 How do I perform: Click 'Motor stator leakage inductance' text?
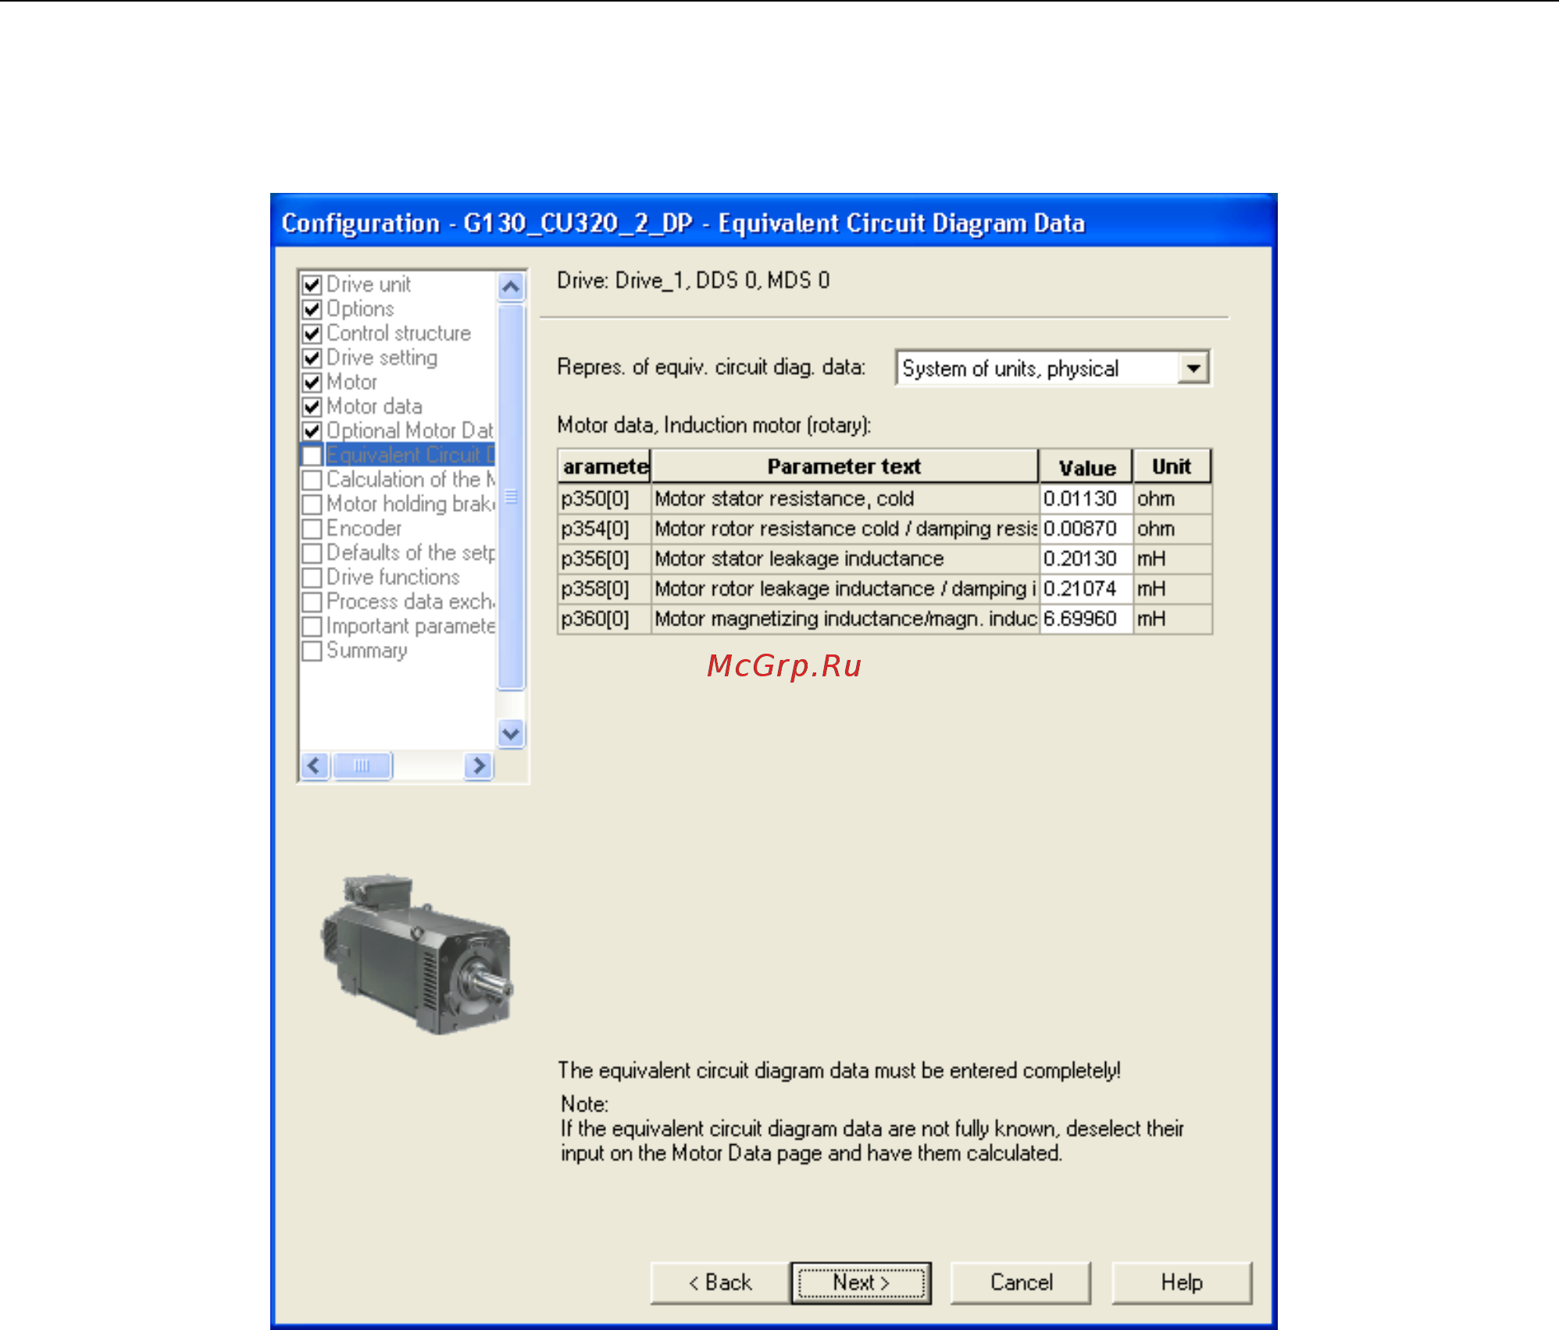point(799,559)
